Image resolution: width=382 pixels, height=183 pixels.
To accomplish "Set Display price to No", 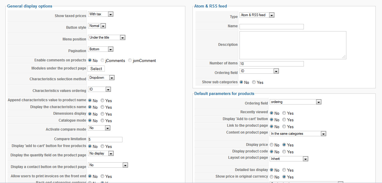I will pyautogui.click(x=272, y=145).
